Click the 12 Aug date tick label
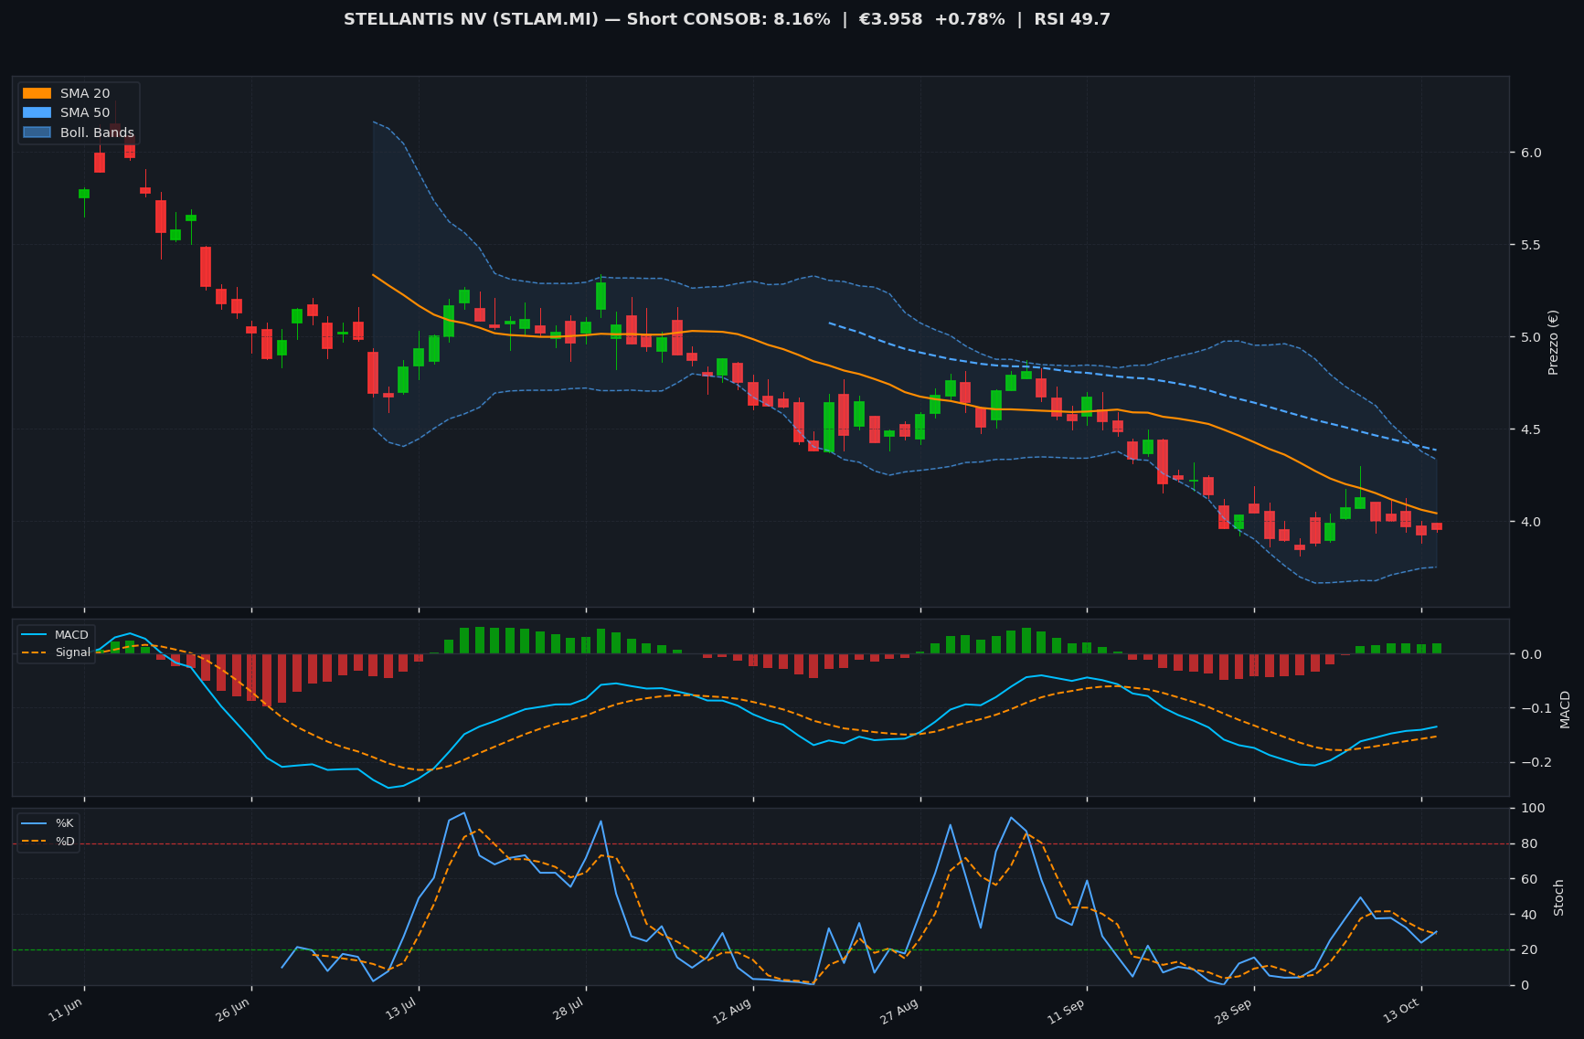This screenshot has height=1039, width=1584. pos(734,1010)
